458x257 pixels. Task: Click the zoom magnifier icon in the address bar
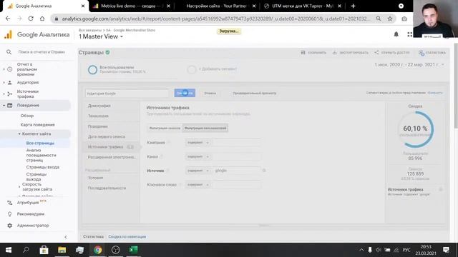click(x=379, y=19)
